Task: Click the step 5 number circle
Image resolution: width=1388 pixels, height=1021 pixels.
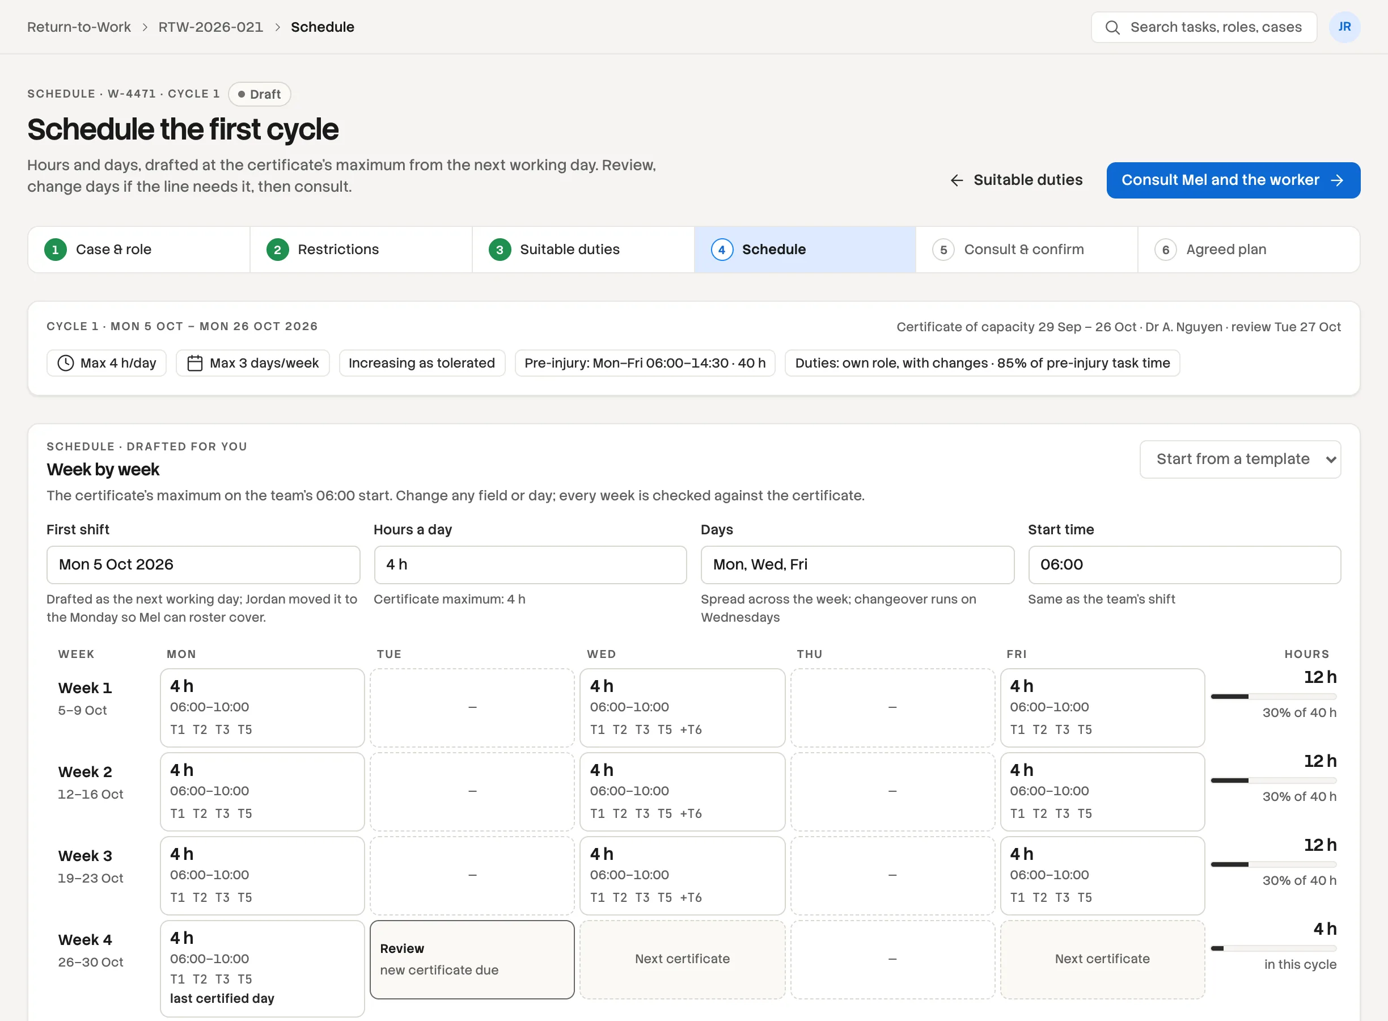Action: point(943,250)
